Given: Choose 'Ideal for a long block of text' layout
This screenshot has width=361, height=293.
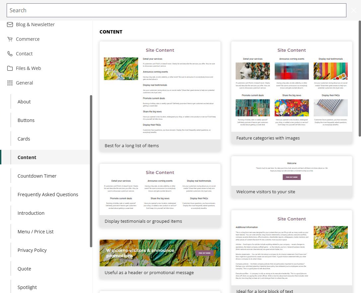Looking at the screenshot, I should 292,251.
